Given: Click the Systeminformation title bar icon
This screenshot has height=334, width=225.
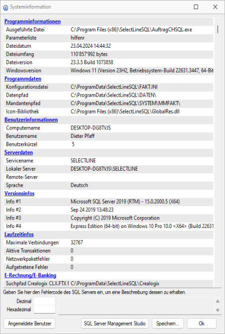Looking at the screenshot, I should point(6,7).
